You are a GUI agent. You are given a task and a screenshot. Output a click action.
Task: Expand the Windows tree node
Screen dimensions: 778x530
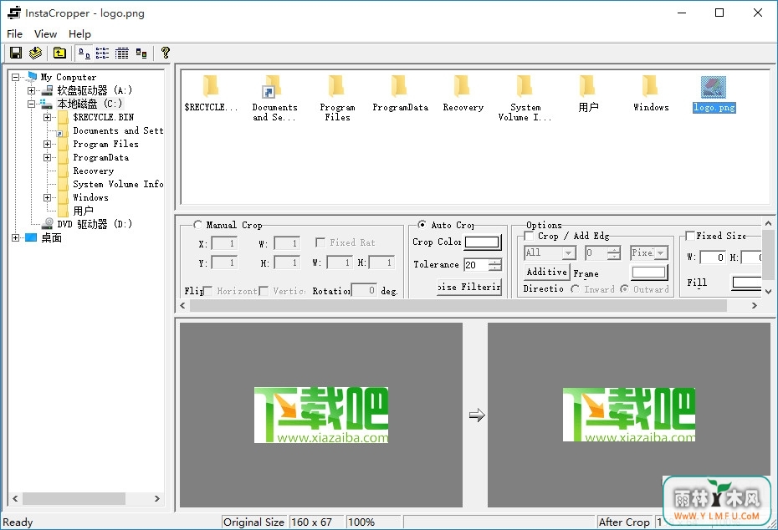click(47, 197)
